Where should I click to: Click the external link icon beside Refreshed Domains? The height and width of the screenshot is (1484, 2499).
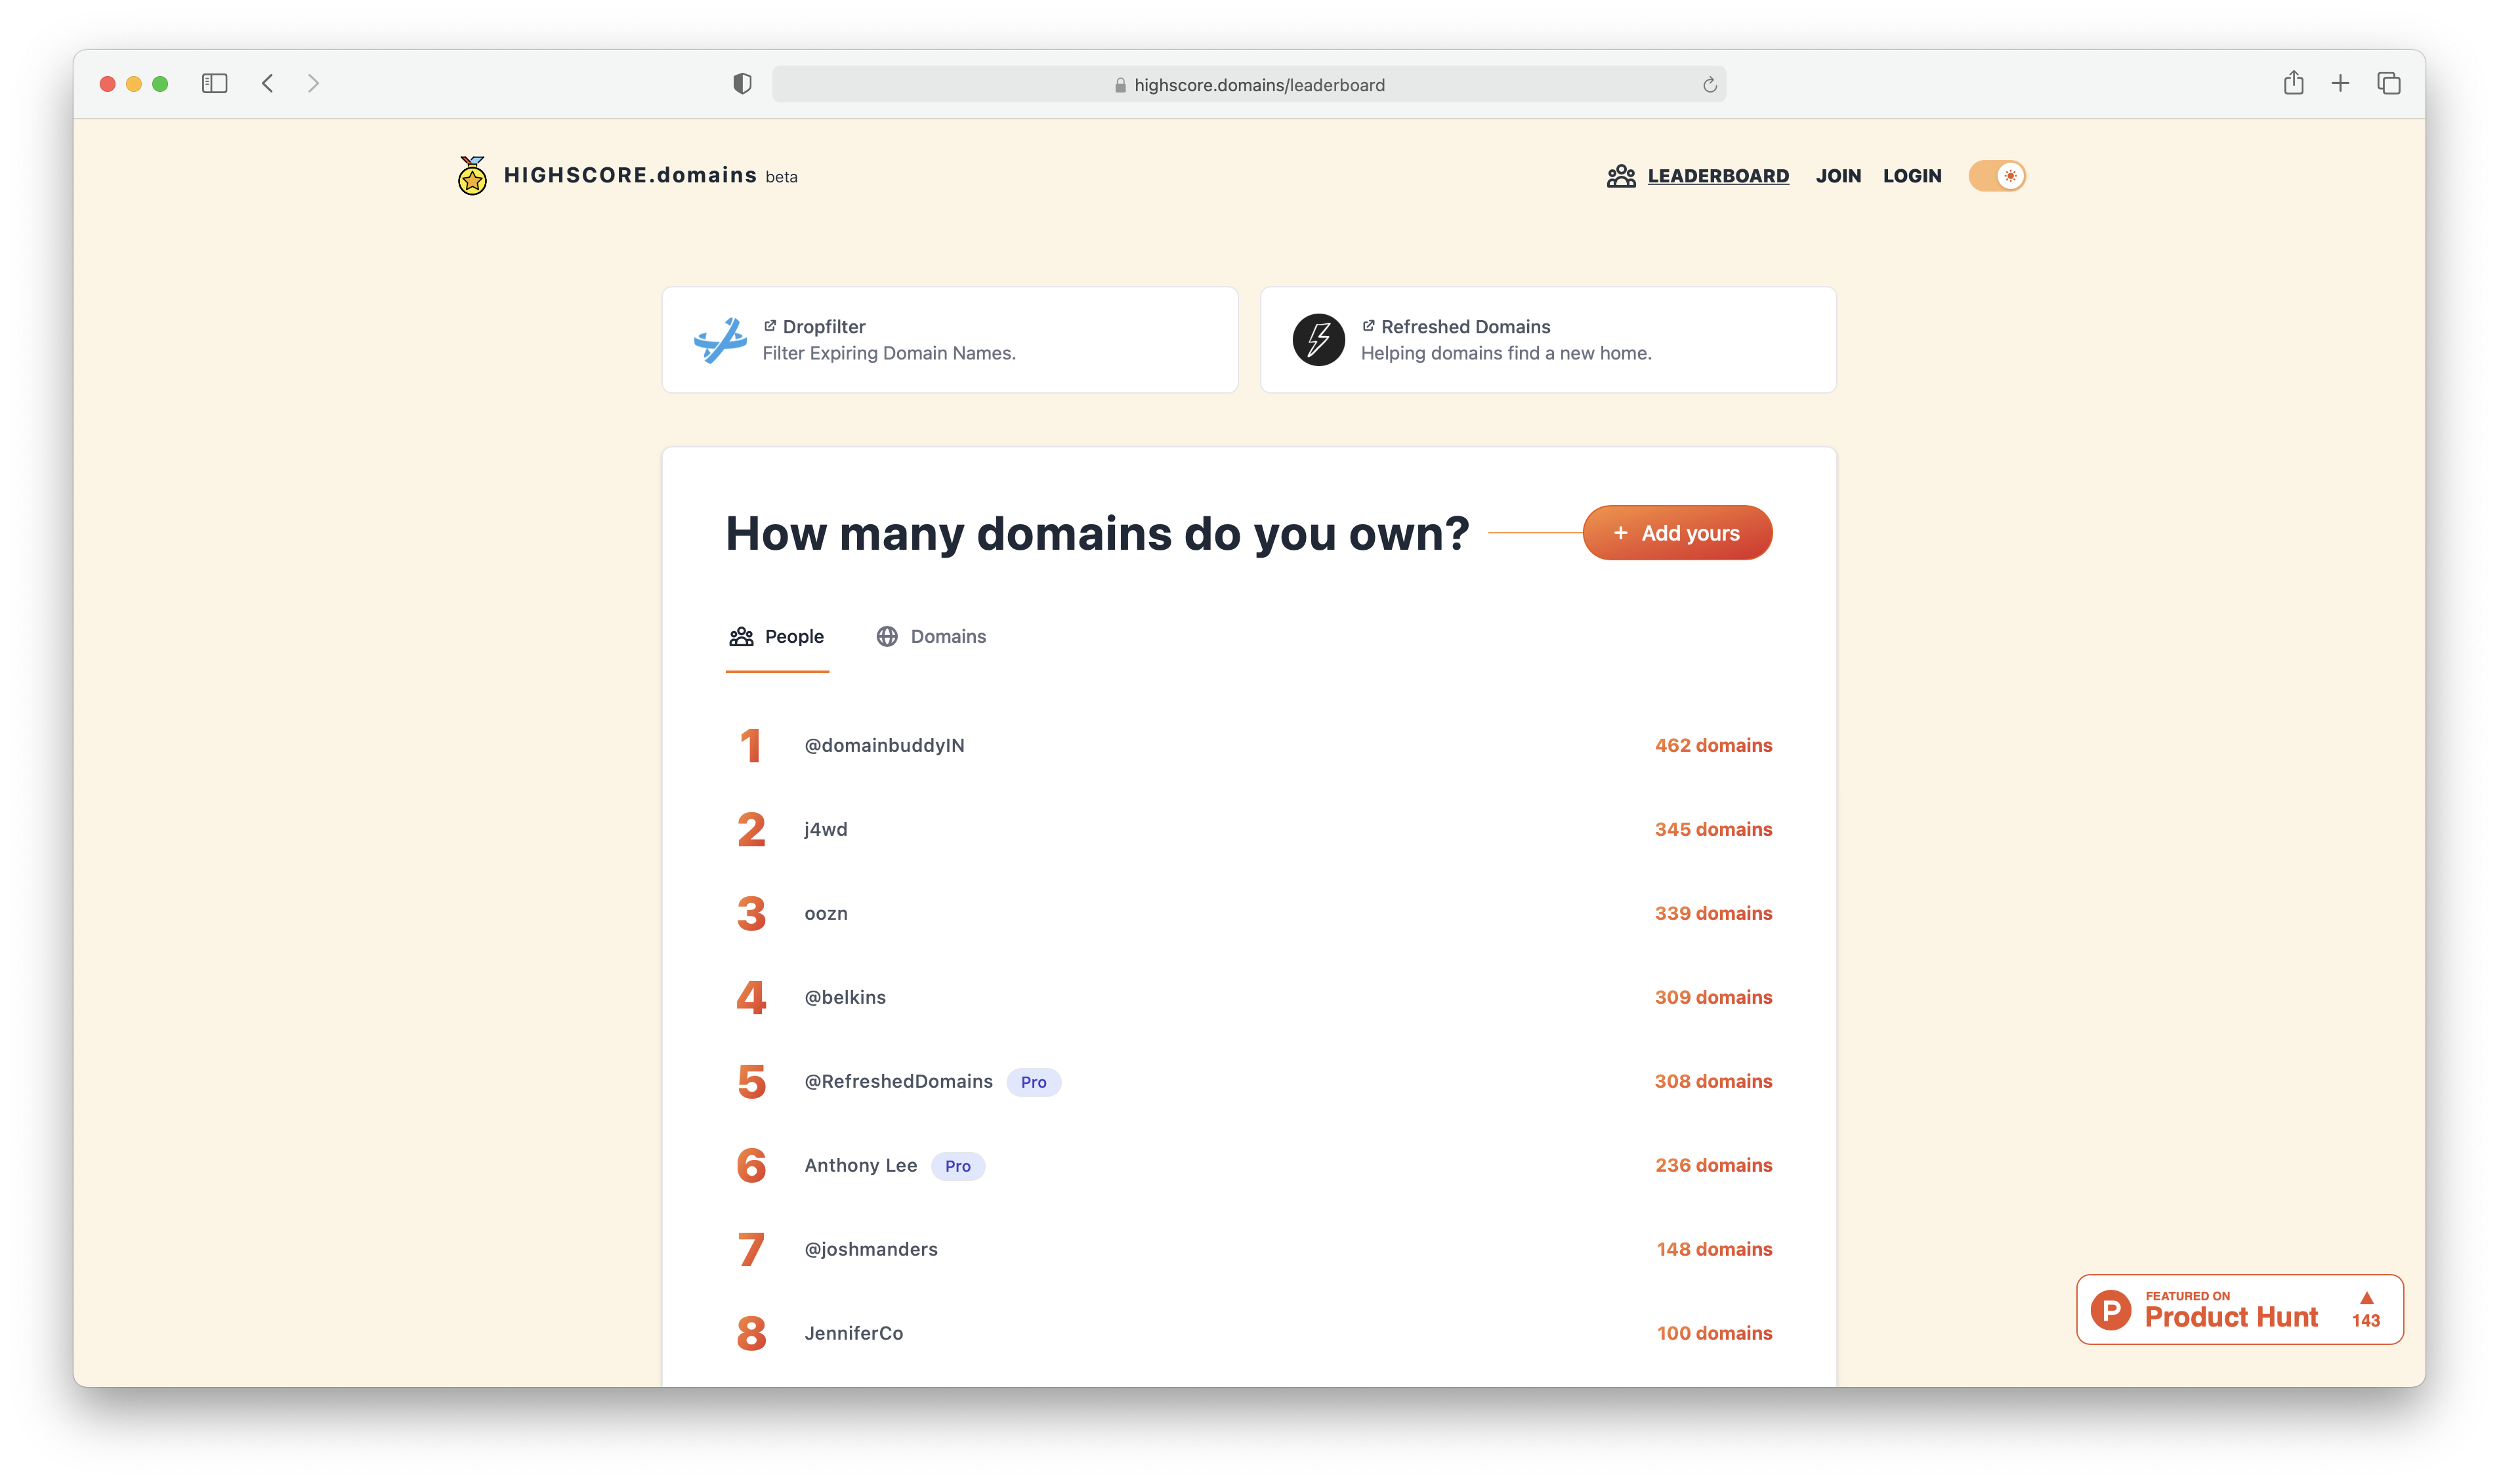[x=1368, y=326]
